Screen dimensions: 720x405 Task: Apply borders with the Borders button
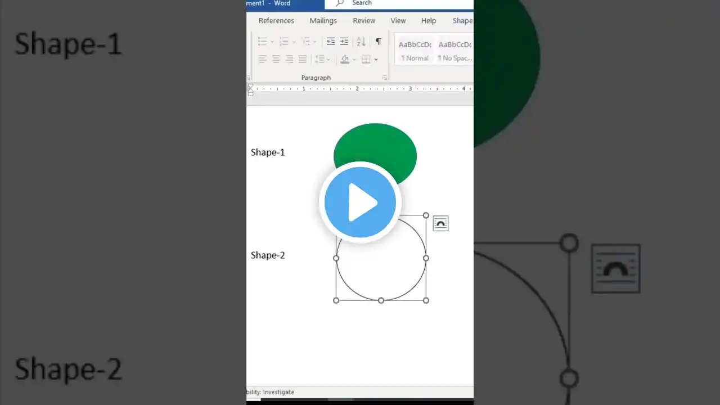point(366,59)
